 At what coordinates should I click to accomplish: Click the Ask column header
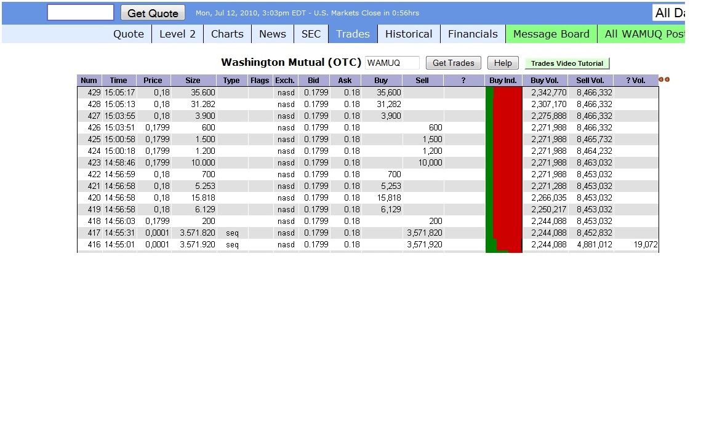tap(345, 81)
